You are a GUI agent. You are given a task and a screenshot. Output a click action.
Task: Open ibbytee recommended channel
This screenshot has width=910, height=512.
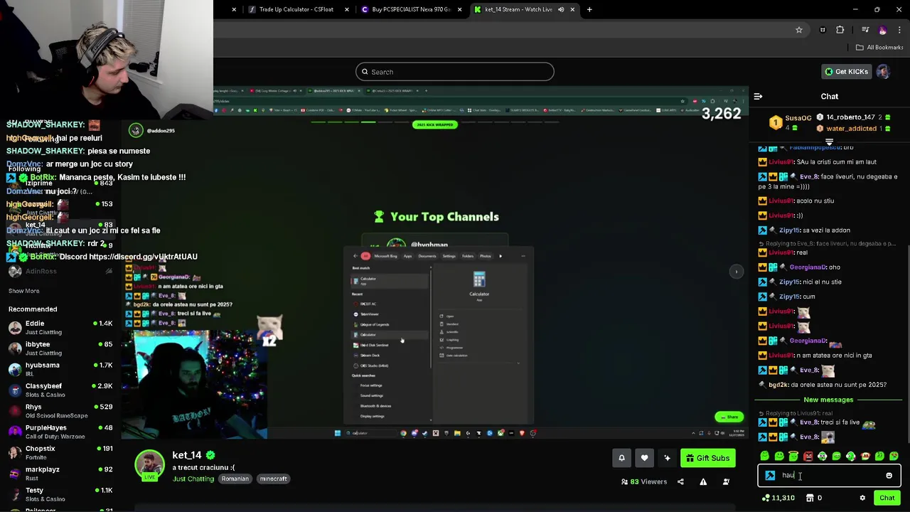pos(60,348)
